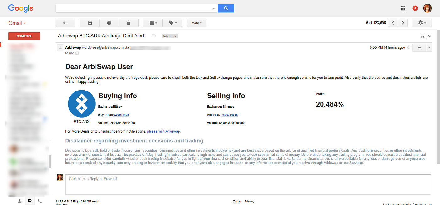Show details arrow next to 'to me'
440x205 pixels.
tap(77, 53)
